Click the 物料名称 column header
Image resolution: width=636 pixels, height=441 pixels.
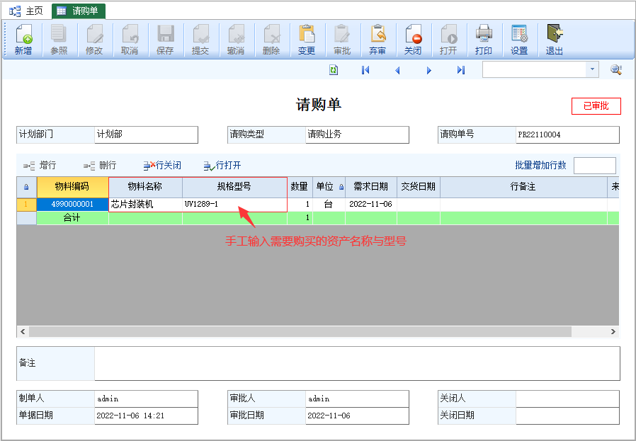click(x=145, y=187)
